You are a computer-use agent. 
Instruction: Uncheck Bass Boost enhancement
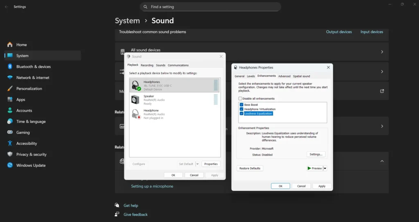[x=241, y=105]
